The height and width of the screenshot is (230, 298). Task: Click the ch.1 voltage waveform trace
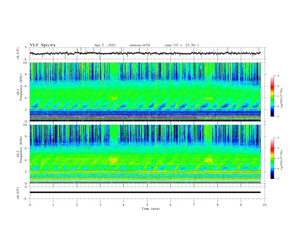[x=145, y=53]
